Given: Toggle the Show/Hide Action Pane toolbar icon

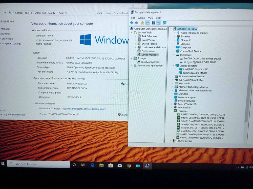Looking at the screenshot, I should pos(159,23).
